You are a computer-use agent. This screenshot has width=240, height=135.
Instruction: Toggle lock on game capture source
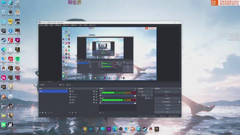(x=96, y=100)
